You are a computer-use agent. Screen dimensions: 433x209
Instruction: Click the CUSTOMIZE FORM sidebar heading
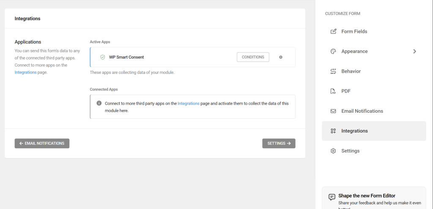coord(343,14)
